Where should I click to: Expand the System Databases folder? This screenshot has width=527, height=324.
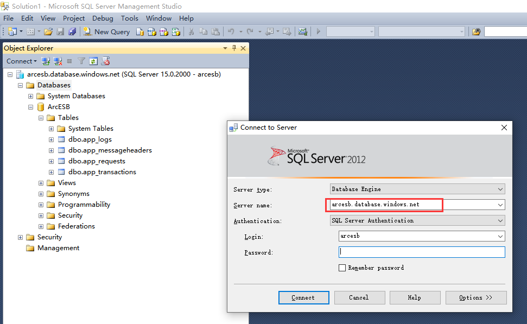tap(30, 96)
